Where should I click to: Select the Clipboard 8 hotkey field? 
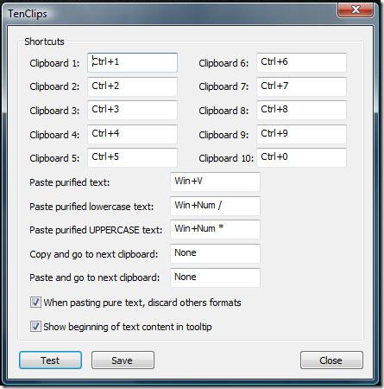click(x=301, y=110)
